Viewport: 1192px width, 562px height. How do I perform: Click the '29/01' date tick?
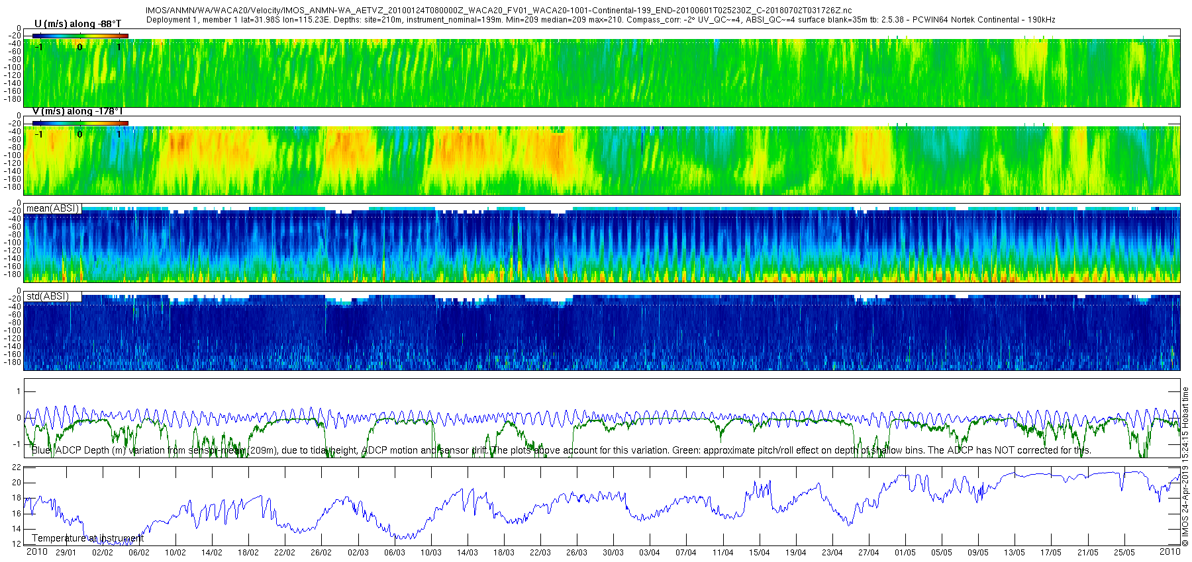66,553
